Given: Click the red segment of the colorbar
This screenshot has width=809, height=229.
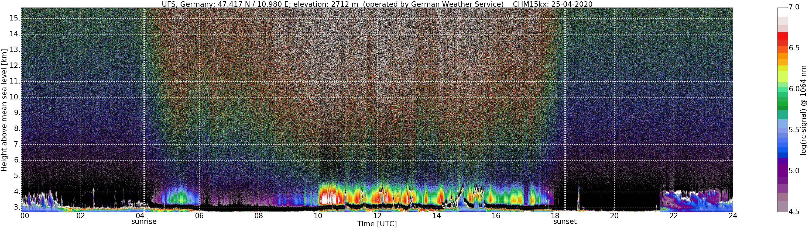Looking at the screenshot, I should [x=783, y=36].
